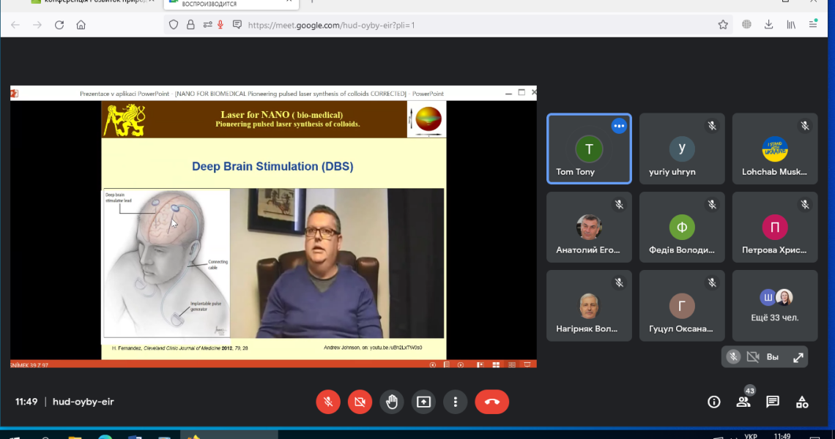Open meeting details info icon
The width and height of the screenshot is (835, 439).
coord(713,402)
